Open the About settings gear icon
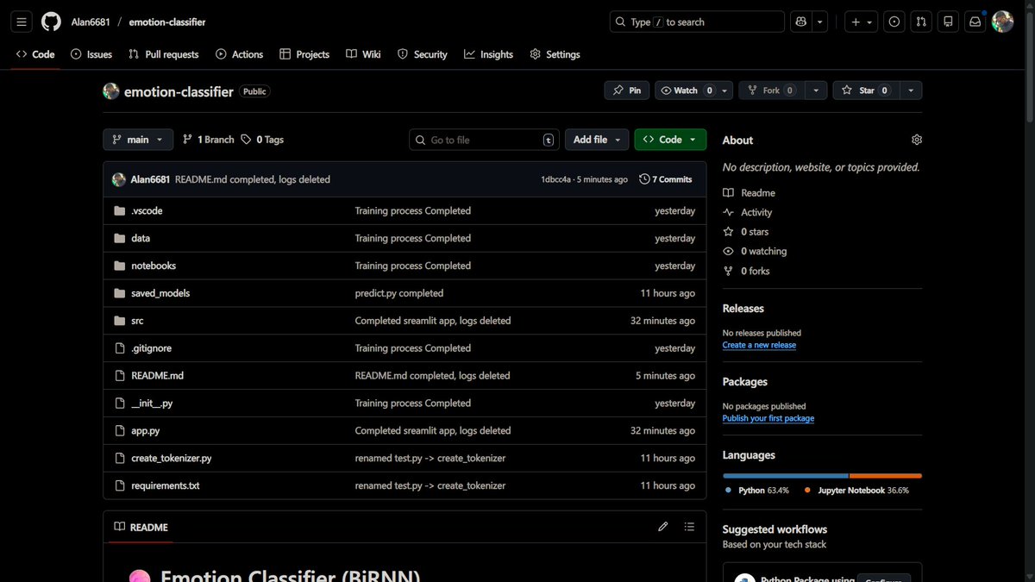The width and height of the screenshot is (1035, 582). coord(916,140)
